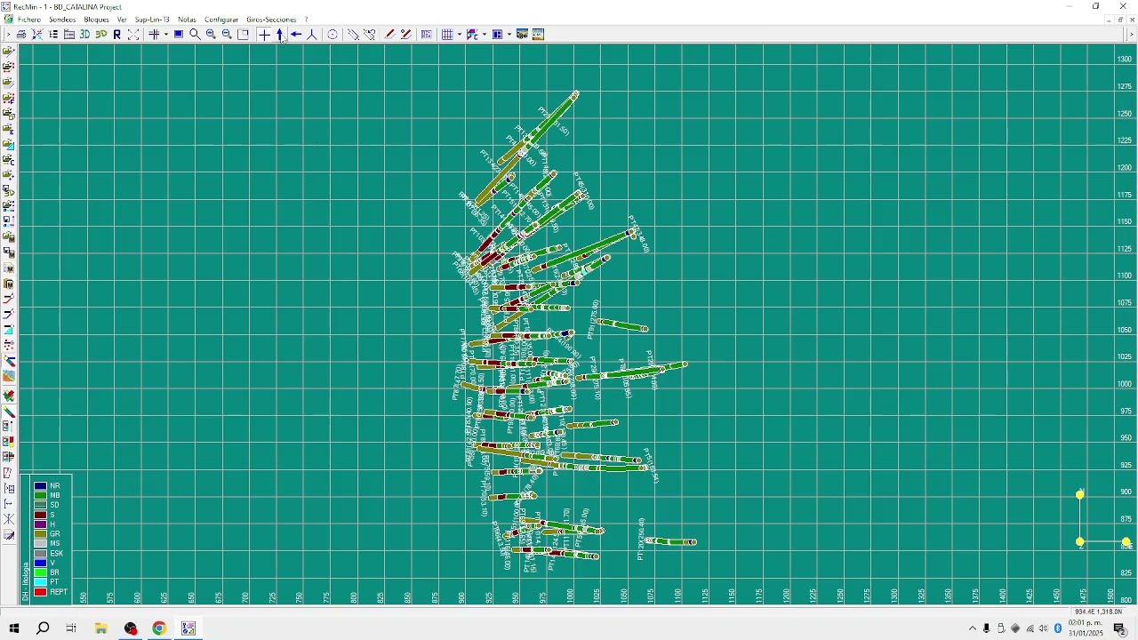Open the colored shapes dropdown arrow

pos(484,35)
